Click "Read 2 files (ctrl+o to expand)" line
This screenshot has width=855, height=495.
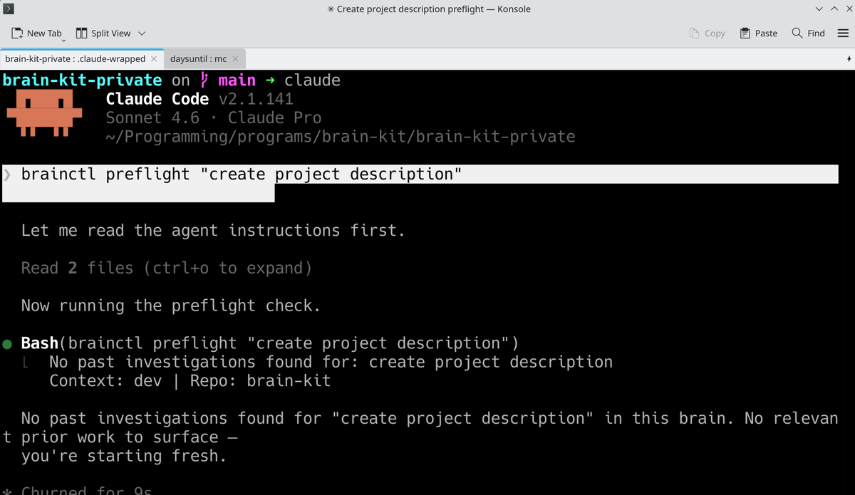click(x=167, y=268)
